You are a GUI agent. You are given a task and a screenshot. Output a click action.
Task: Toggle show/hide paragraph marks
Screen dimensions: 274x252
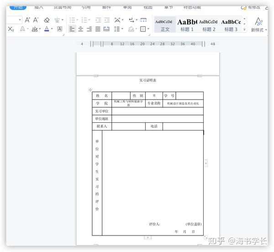(x=132, y=20)
